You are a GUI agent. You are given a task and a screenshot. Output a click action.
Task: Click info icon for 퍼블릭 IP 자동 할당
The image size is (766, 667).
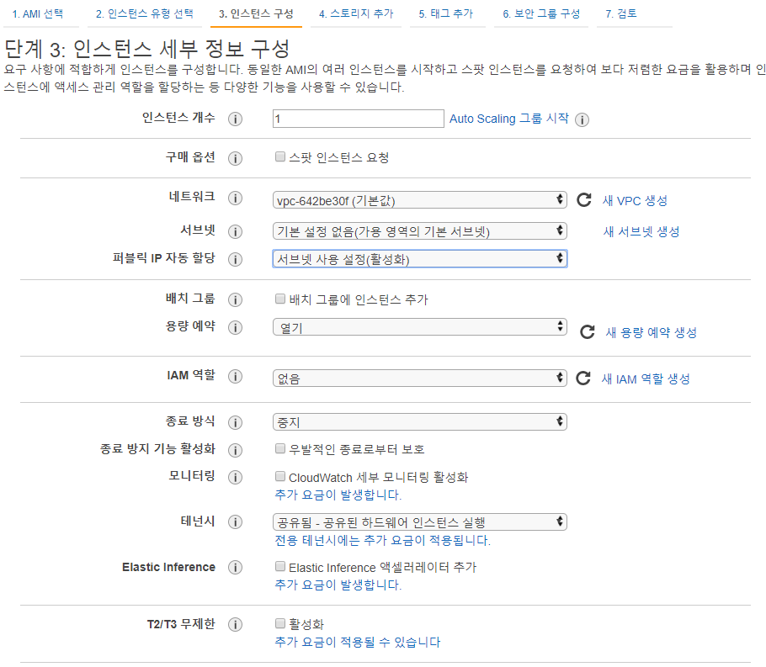(x=235, y=259)
